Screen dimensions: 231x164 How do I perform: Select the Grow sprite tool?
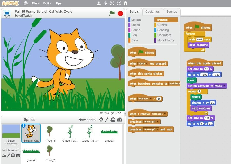pyautogui.click(x=112, y=3)
